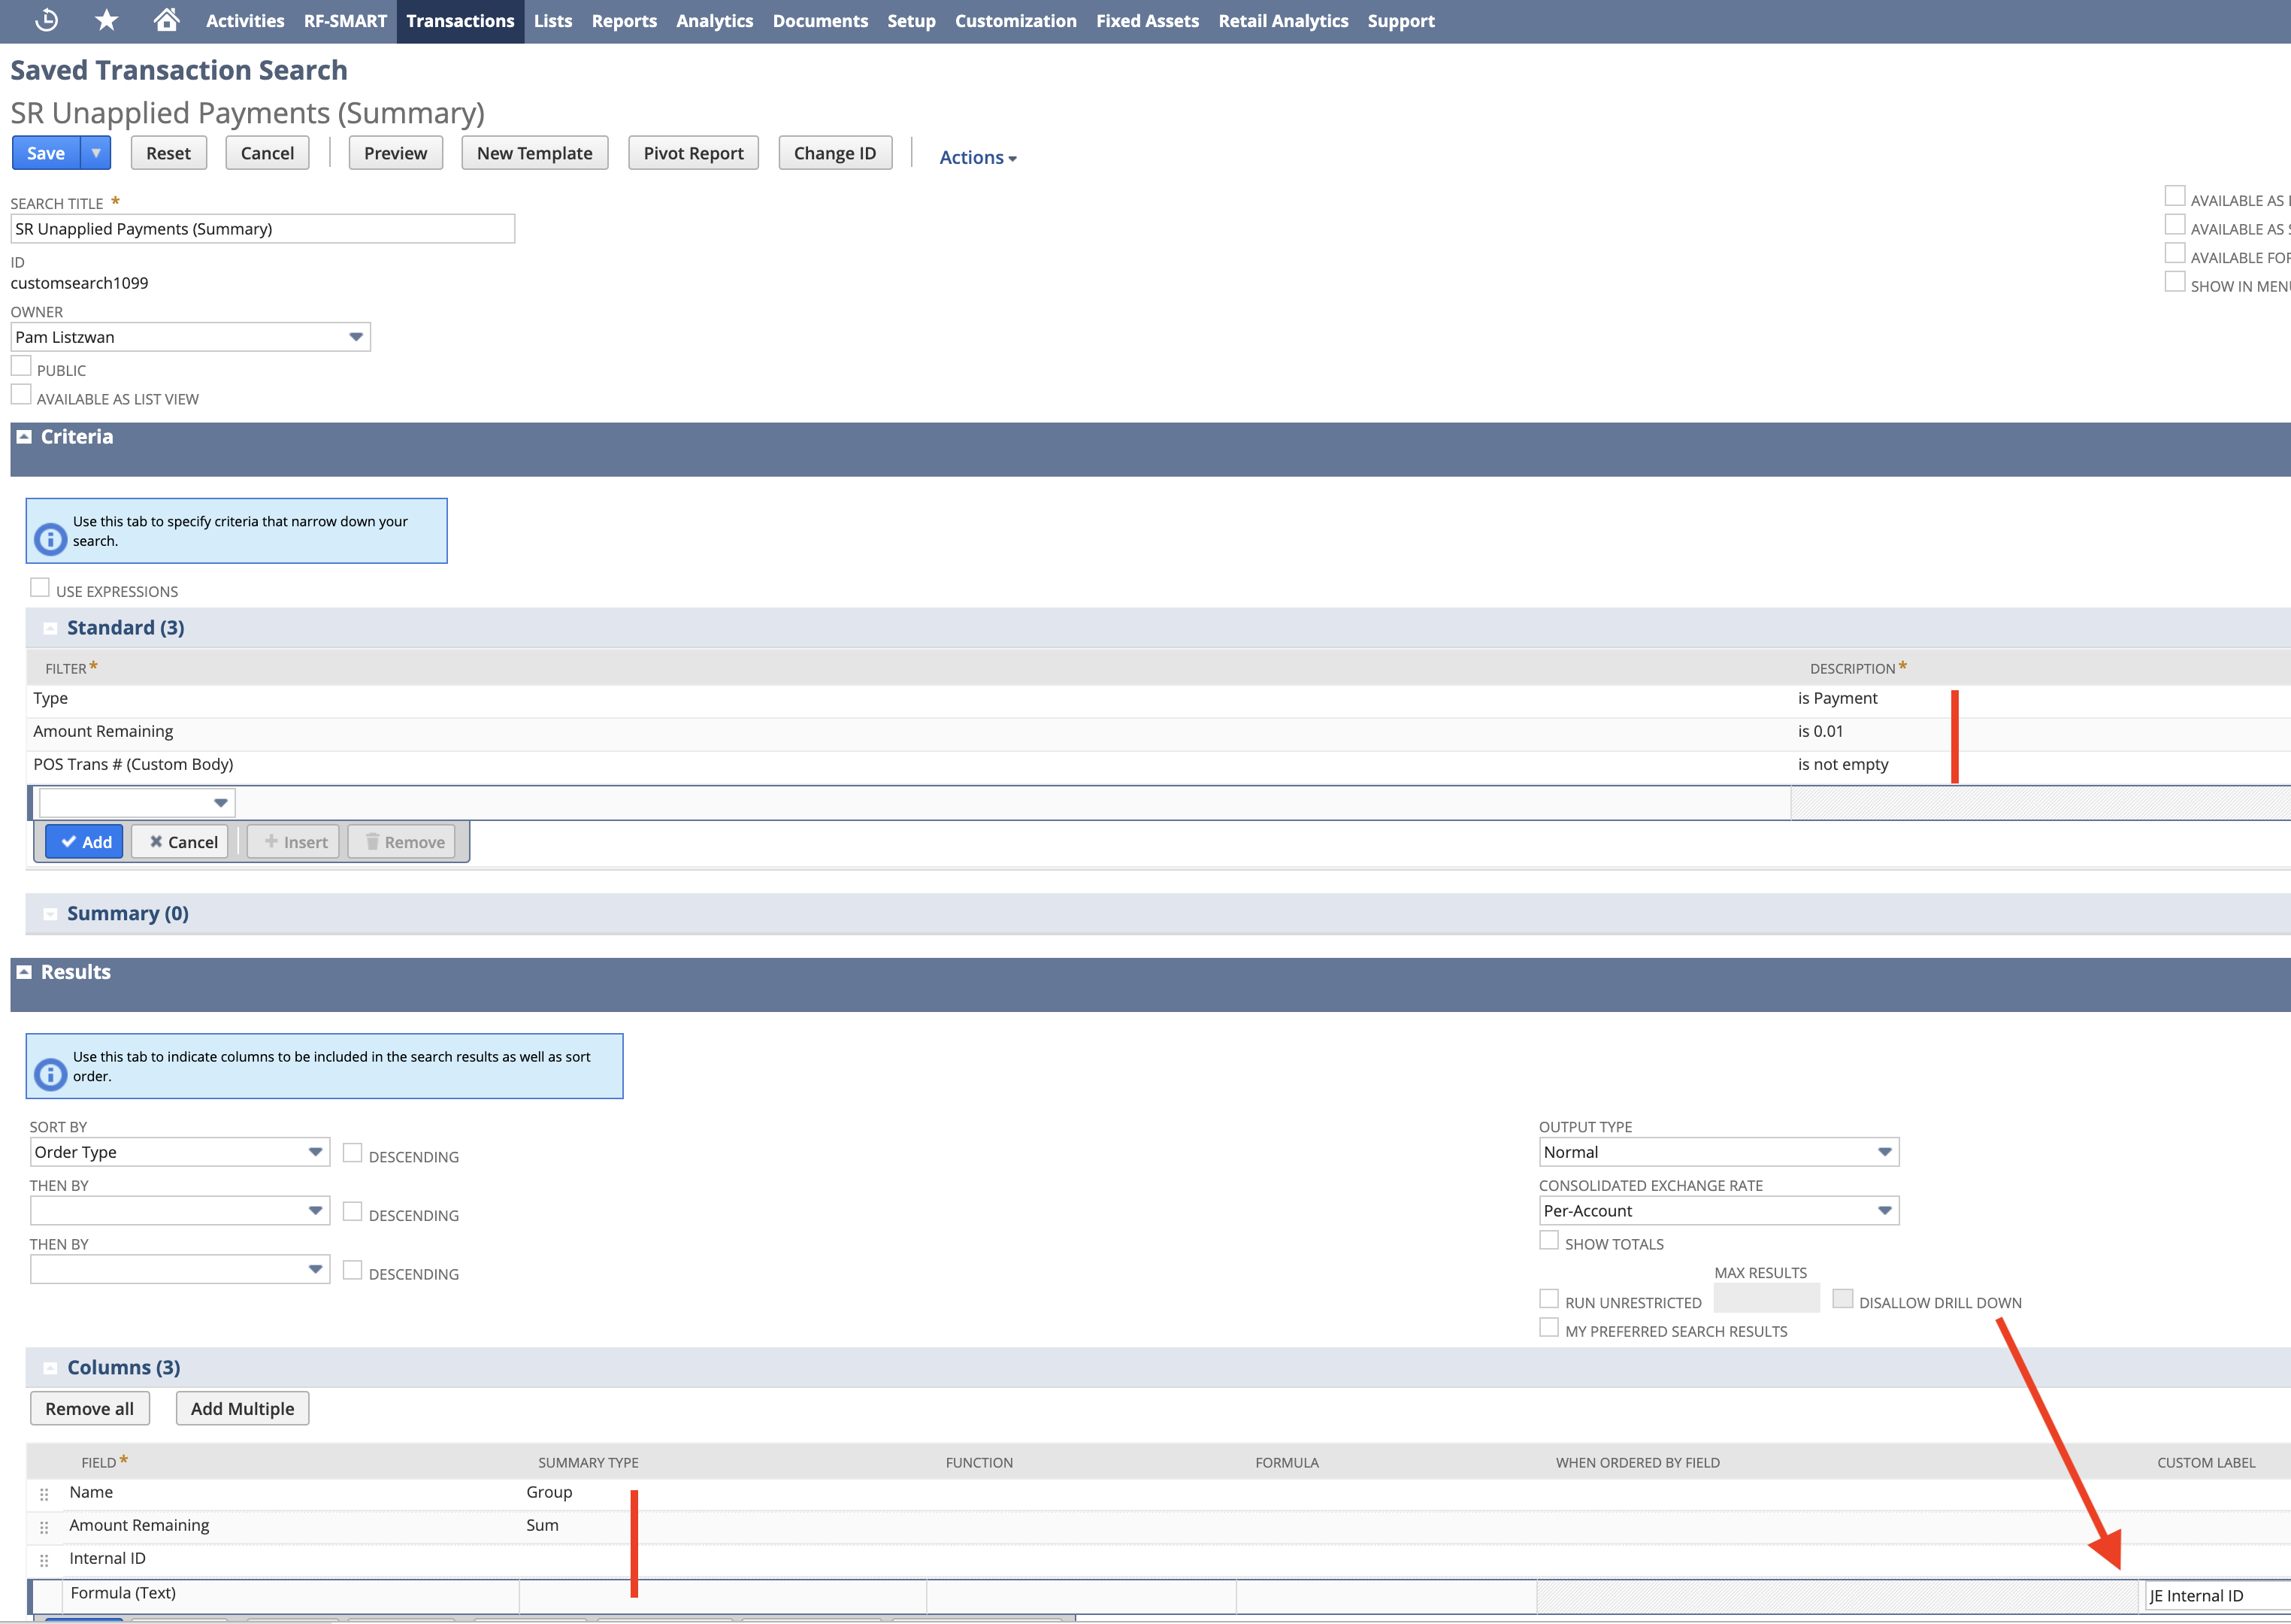Click the Recent Records clock icon
The width and height of the screenshot is (2291, 1624).
46,20
